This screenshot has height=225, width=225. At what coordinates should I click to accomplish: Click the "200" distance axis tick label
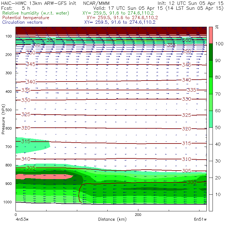coord(138,215)
